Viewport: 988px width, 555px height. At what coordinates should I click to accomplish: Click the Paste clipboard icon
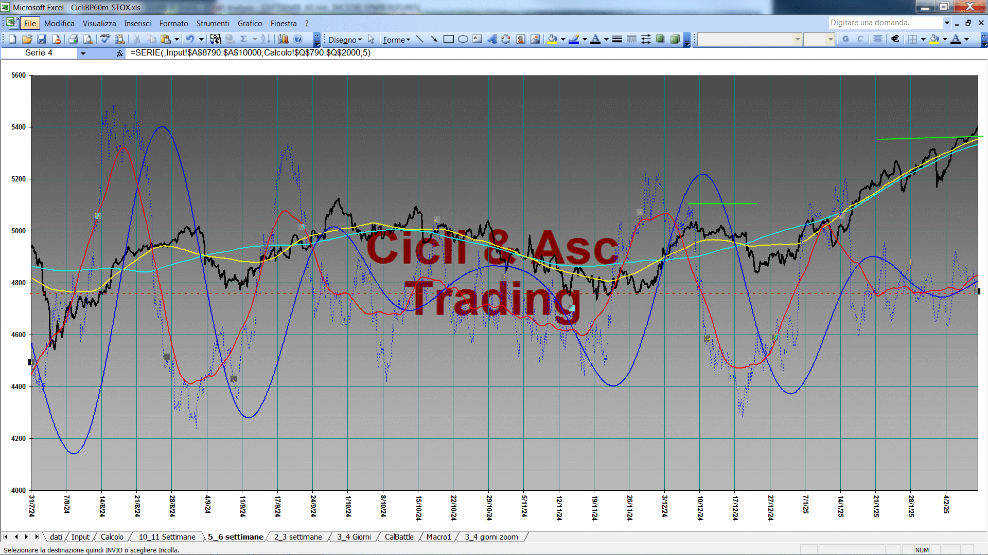click(x=165, y=39)
